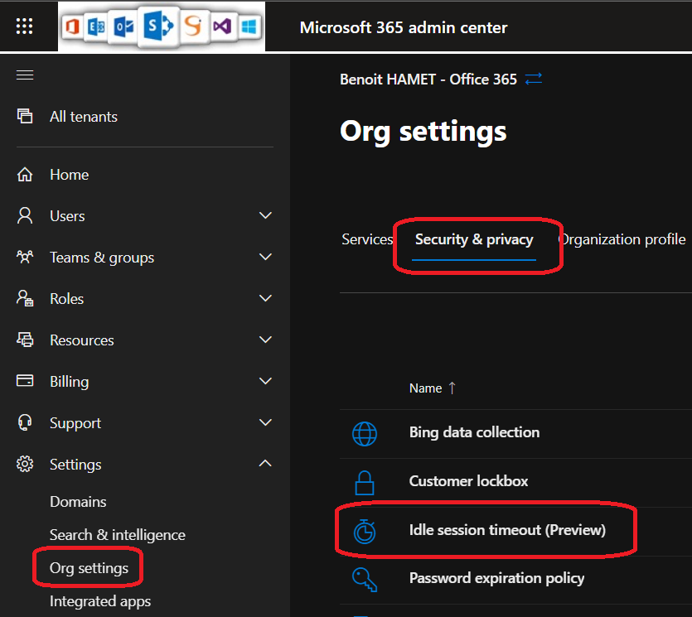
Task: Open Integrated apps under Settings
Action: tap(99, 601)
